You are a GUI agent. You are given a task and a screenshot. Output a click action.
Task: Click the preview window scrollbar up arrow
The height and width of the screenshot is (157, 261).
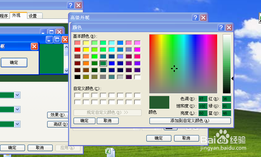pos(66,47)
